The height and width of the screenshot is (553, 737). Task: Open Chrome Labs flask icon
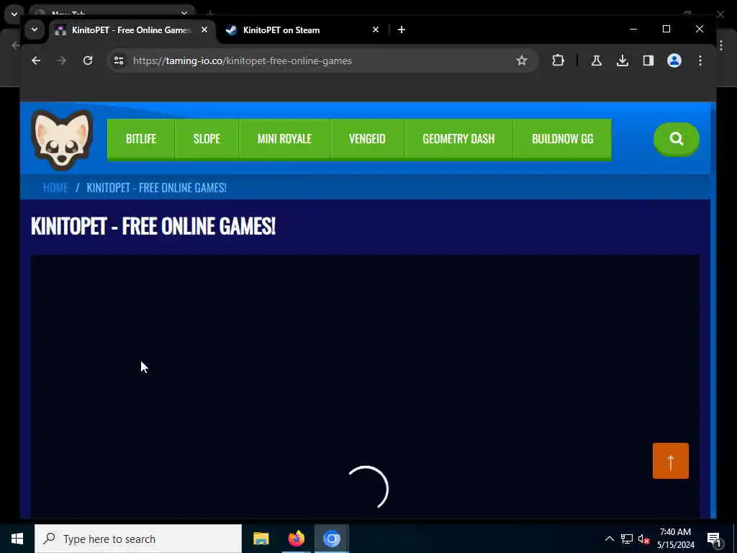pos(597,60)
